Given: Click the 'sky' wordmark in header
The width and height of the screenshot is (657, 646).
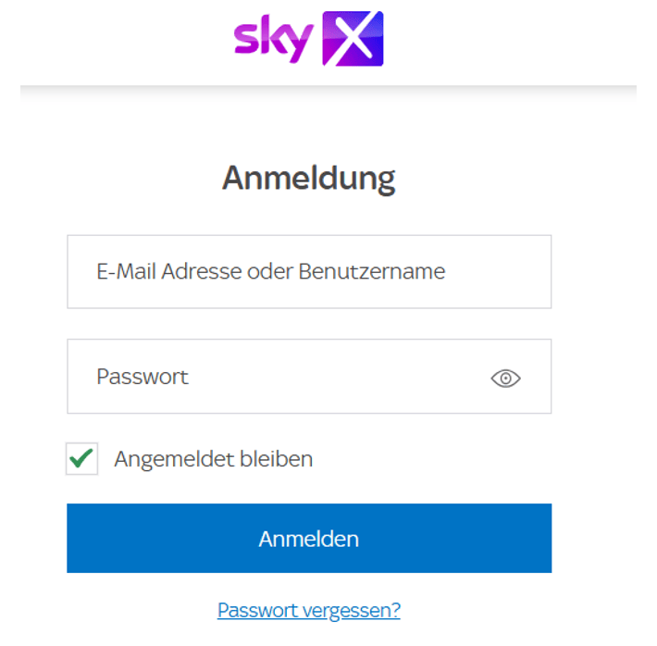Looking at the screenshot, I should (273, 39).
